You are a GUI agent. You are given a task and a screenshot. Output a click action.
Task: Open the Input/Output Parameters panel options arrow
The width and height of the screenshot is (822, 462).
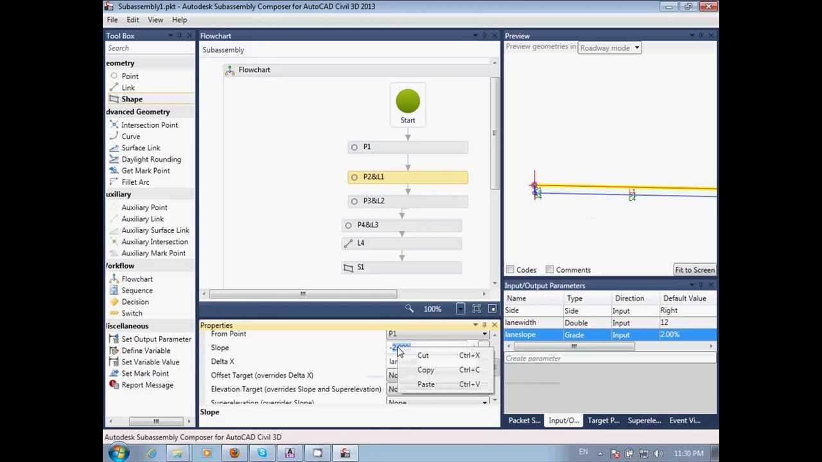692,286
